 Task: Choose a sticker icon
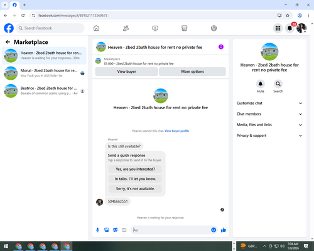116,230
